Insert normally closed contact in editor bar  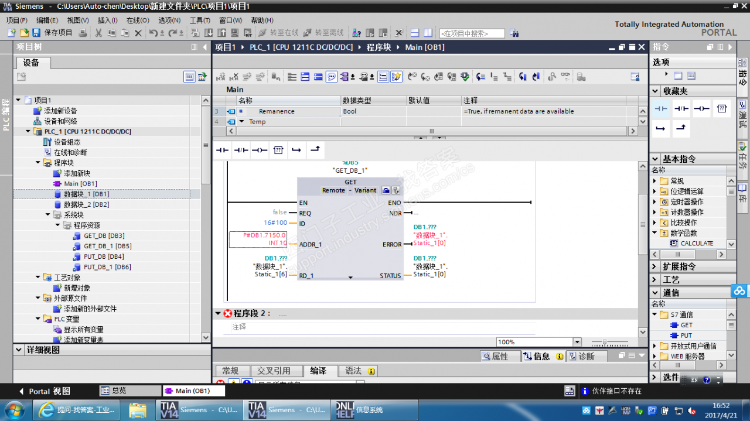click(x=241, y=150)
